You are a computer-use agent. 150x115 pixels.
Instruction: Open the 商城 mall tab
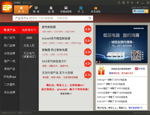coord(36,10)
